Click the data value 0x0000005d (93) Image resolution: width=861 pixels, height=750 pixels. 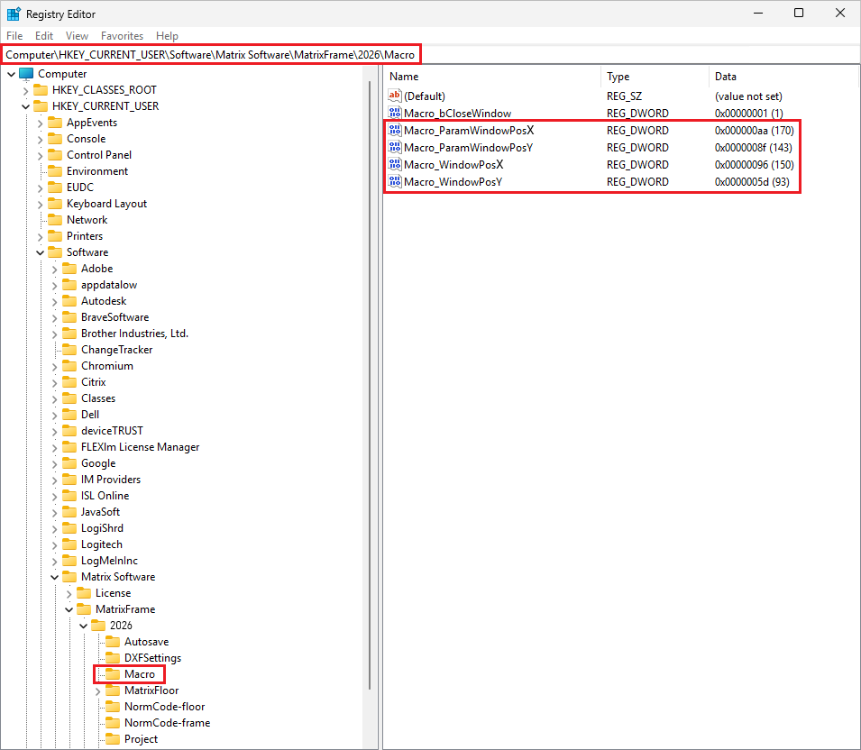coord(752,182)
